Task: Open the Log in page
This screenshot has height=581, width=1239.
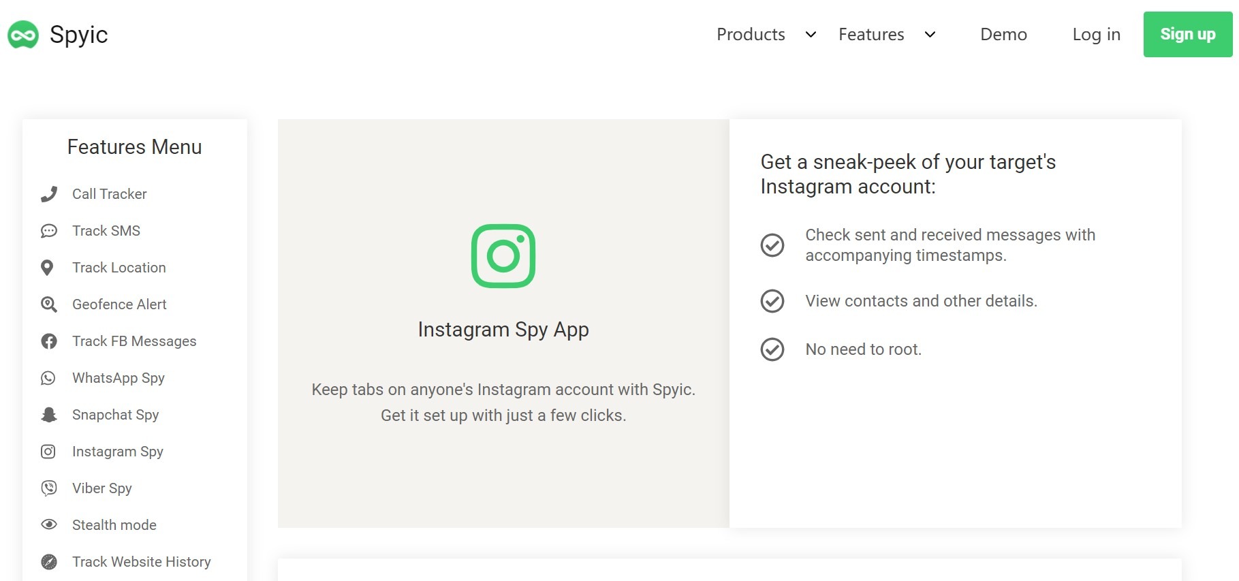Action: [1096, 35]
